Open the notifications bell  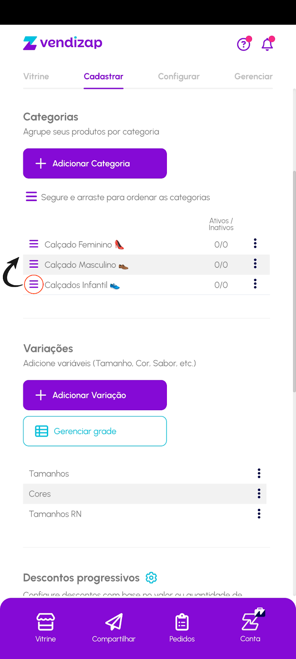coord(267,44)
